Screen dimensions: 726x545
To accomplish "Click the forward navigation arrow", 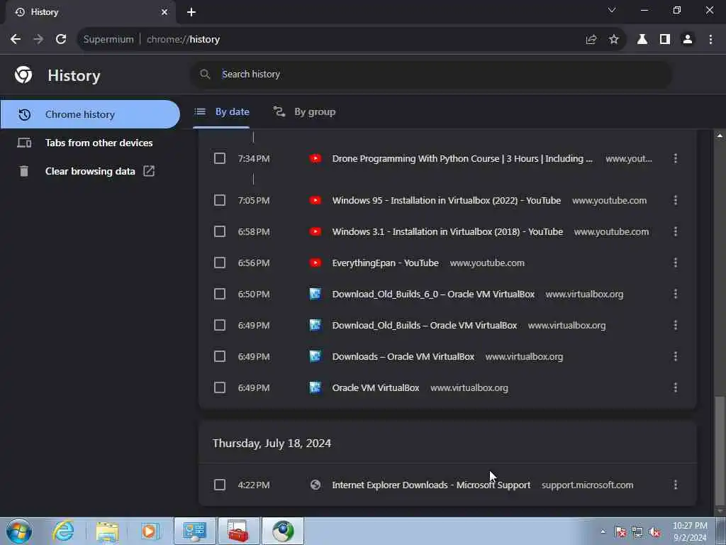I will click(x=38, y=40).
